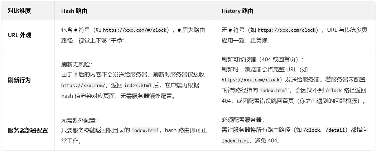Click the "Hash 路由" column header

(74, 11)
